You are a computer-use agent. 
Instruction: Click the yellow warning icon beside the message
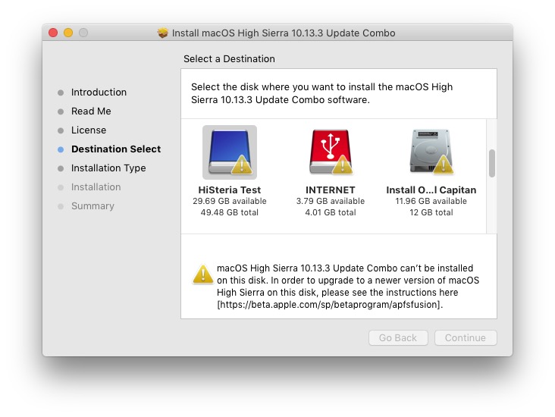pyautogui.click(x=202, y=274)
